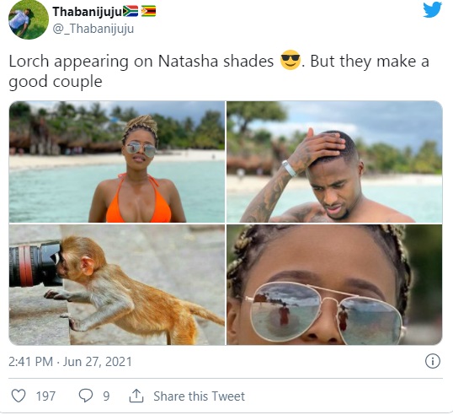Open the monkey looking into camera photo
The image size is (453, 415).
(x=117, y=285)
